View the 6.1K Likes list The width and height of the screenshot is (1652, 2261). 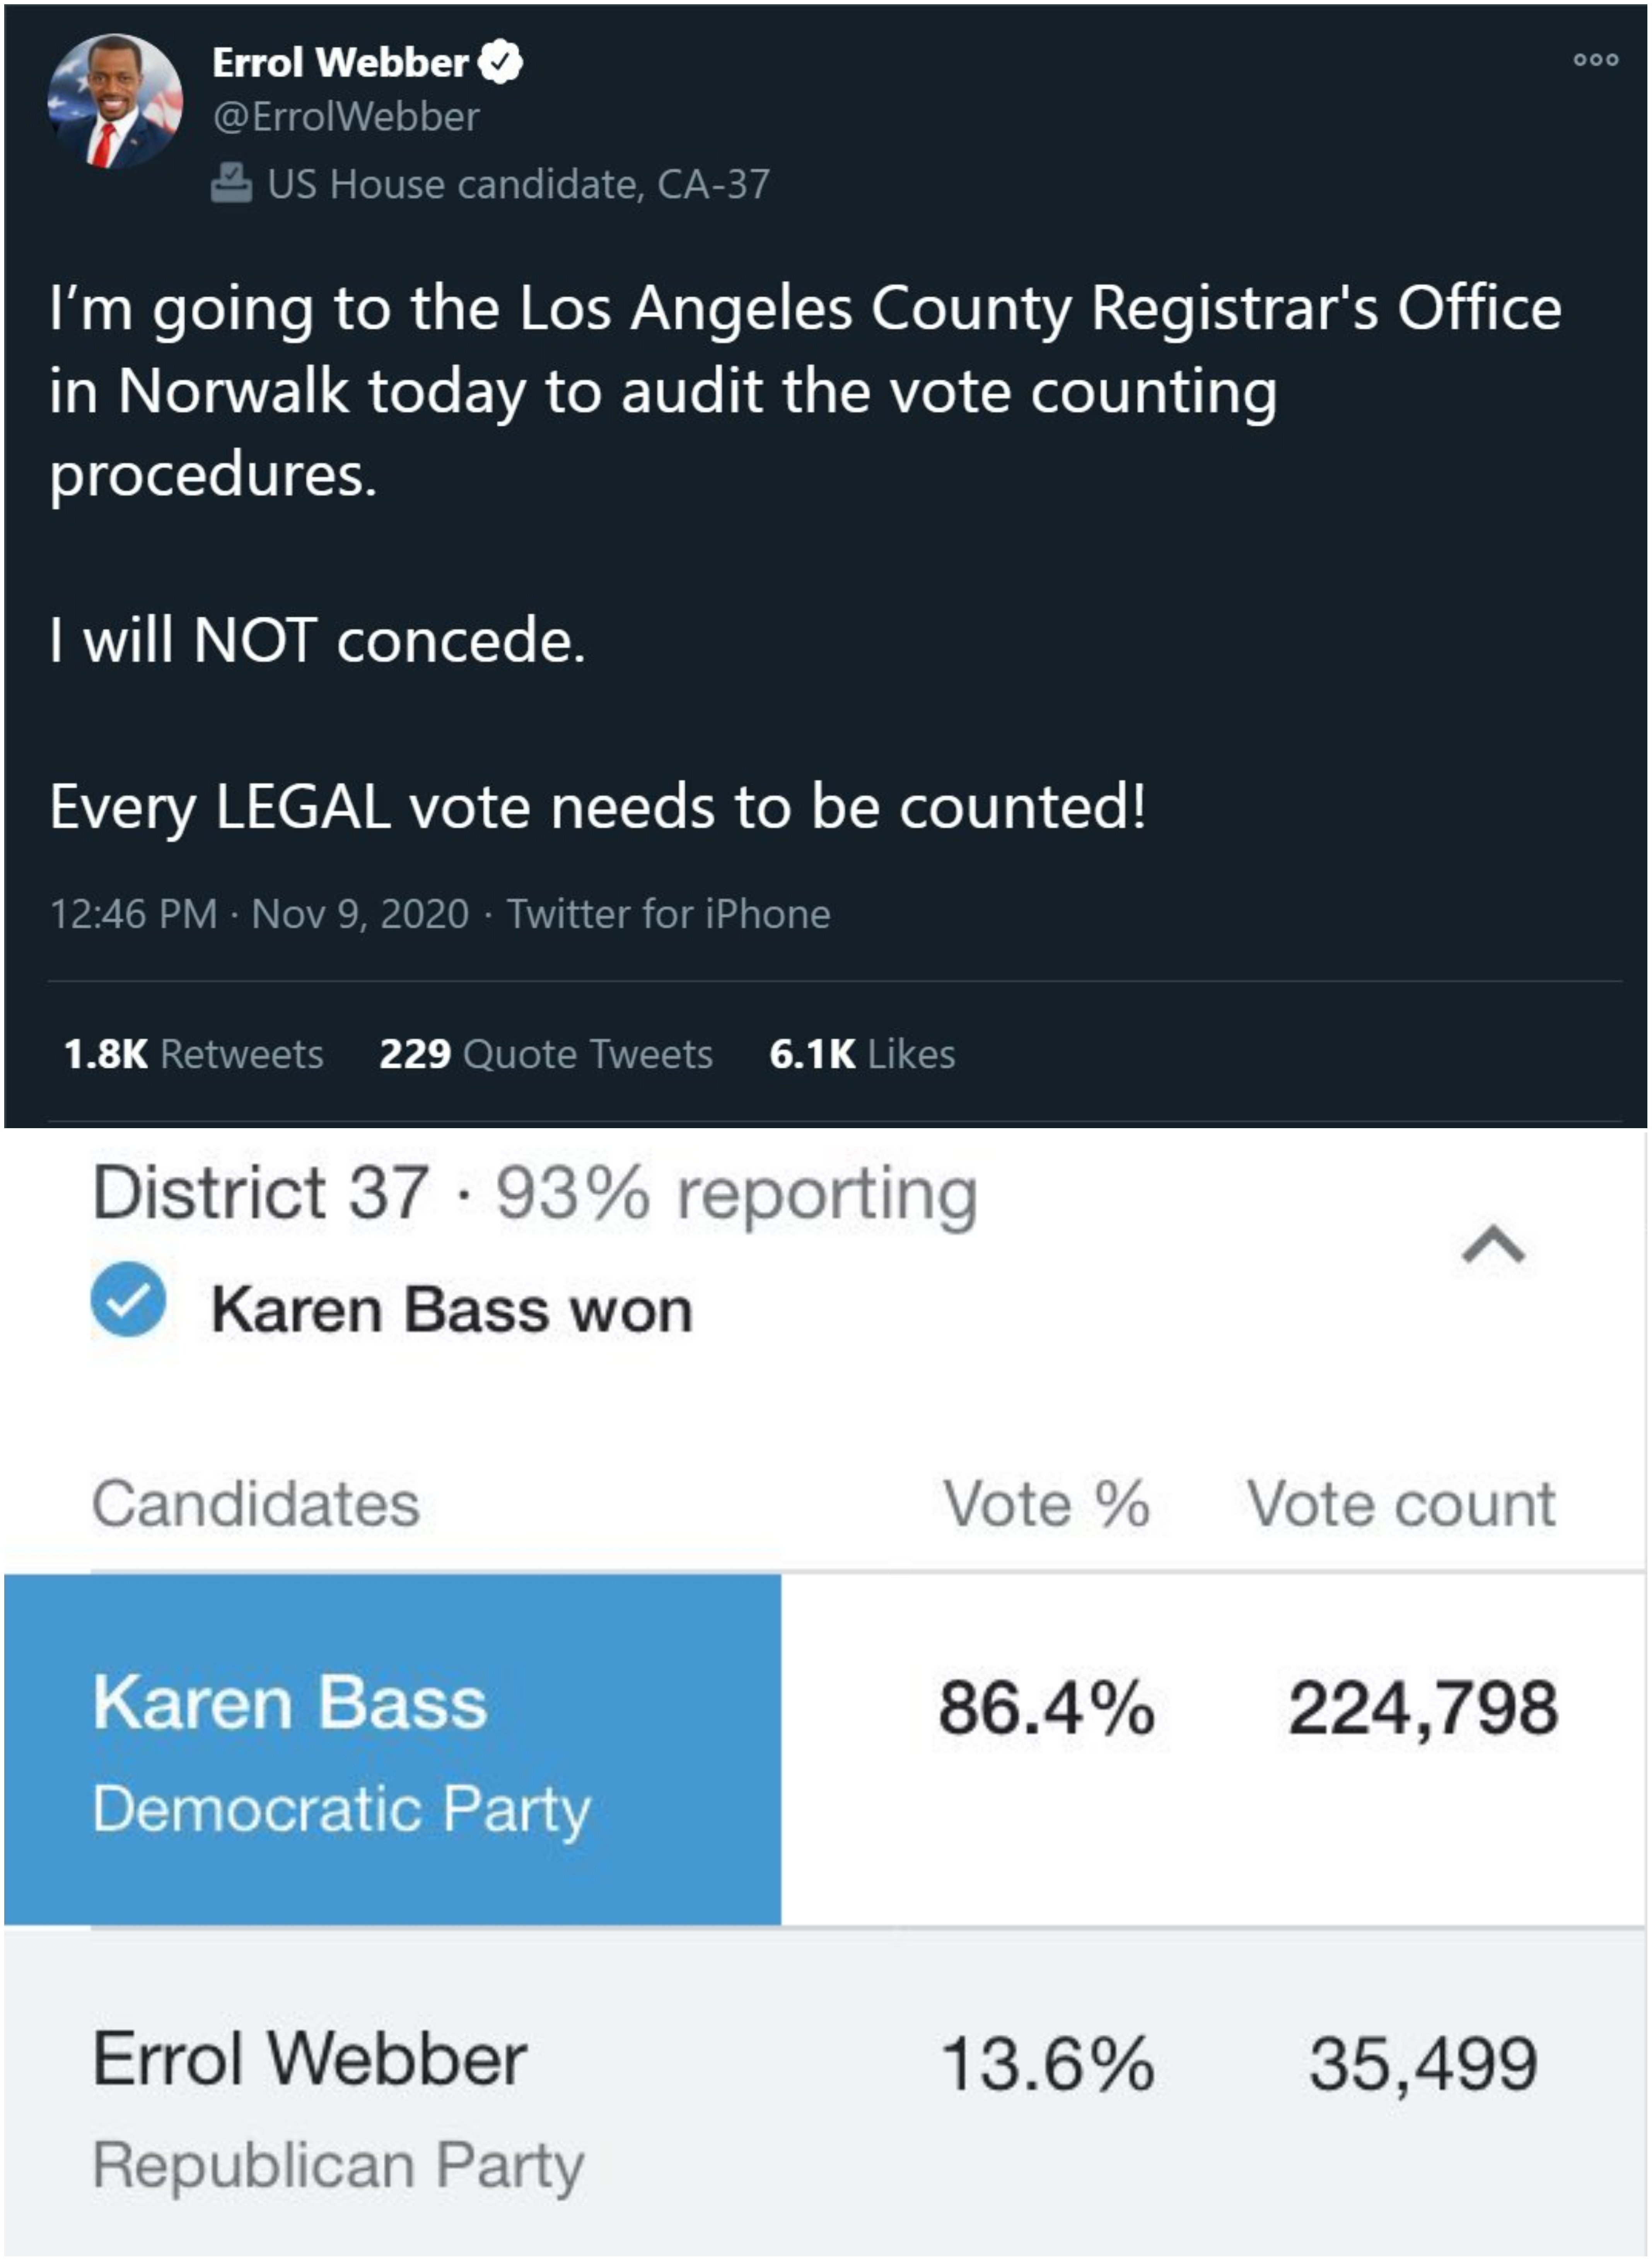point(862,1054)
